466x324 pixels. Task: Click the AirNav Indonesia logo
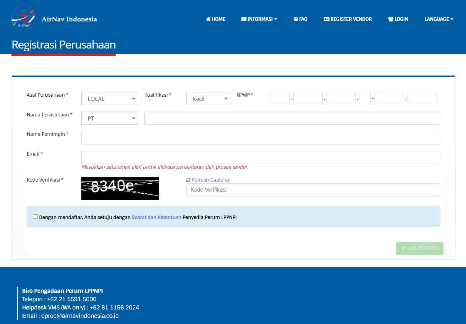click(54, 19)
